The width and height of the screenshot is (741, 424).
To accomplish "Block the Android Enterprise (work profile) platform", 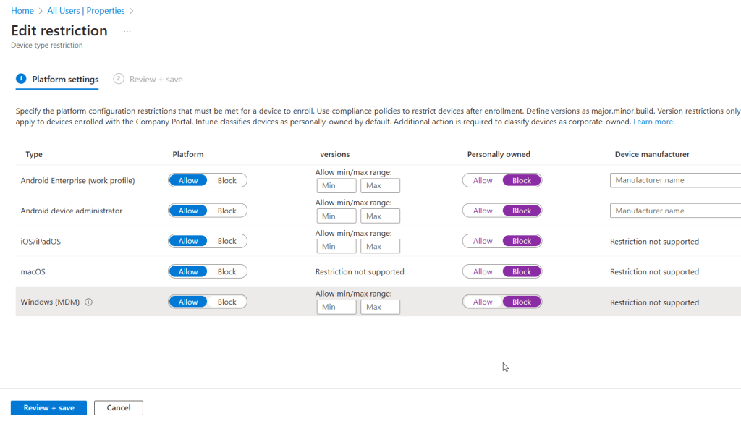I will click(226, 181).
